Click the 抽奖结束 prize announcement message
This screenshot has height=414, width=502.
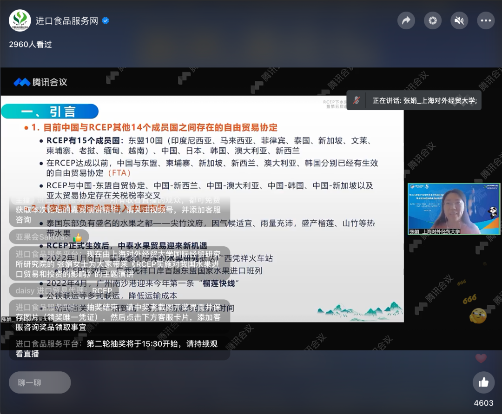119,317
